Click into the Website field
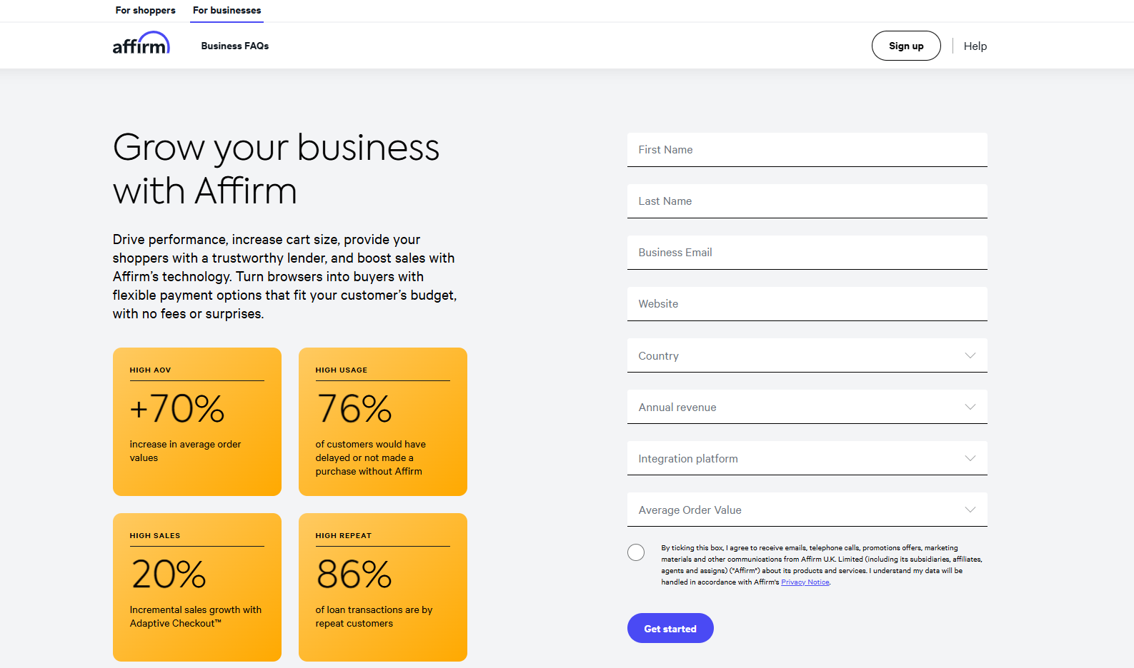Screen dimensions: 1134x668 click(807, 304)
